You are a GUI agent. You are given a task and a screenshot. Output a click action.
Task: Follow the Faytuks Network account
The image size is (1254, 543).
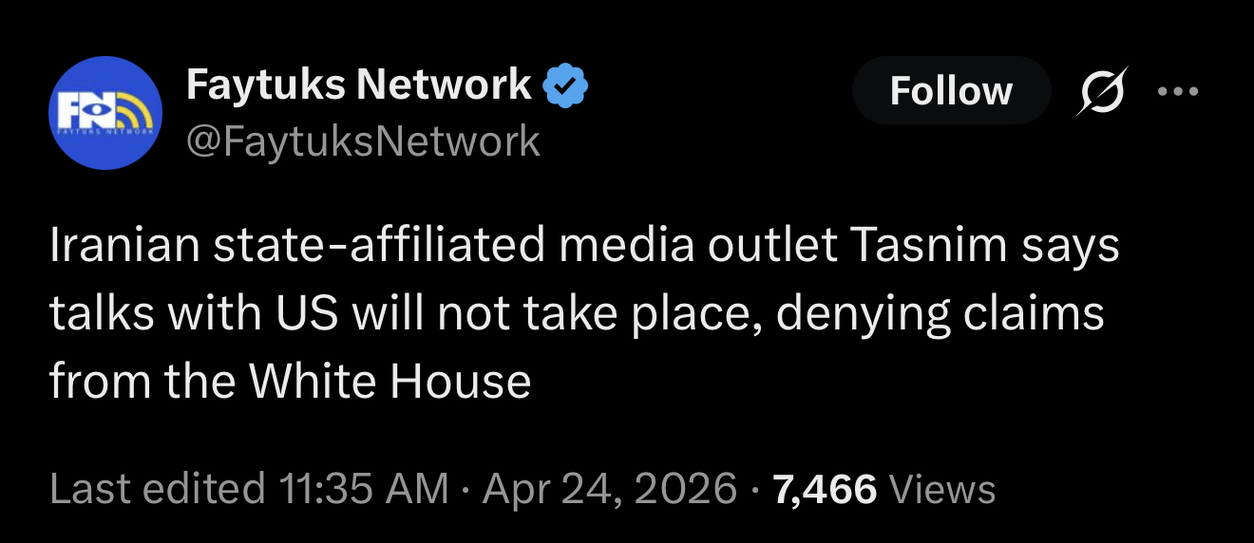pos(951,91)
